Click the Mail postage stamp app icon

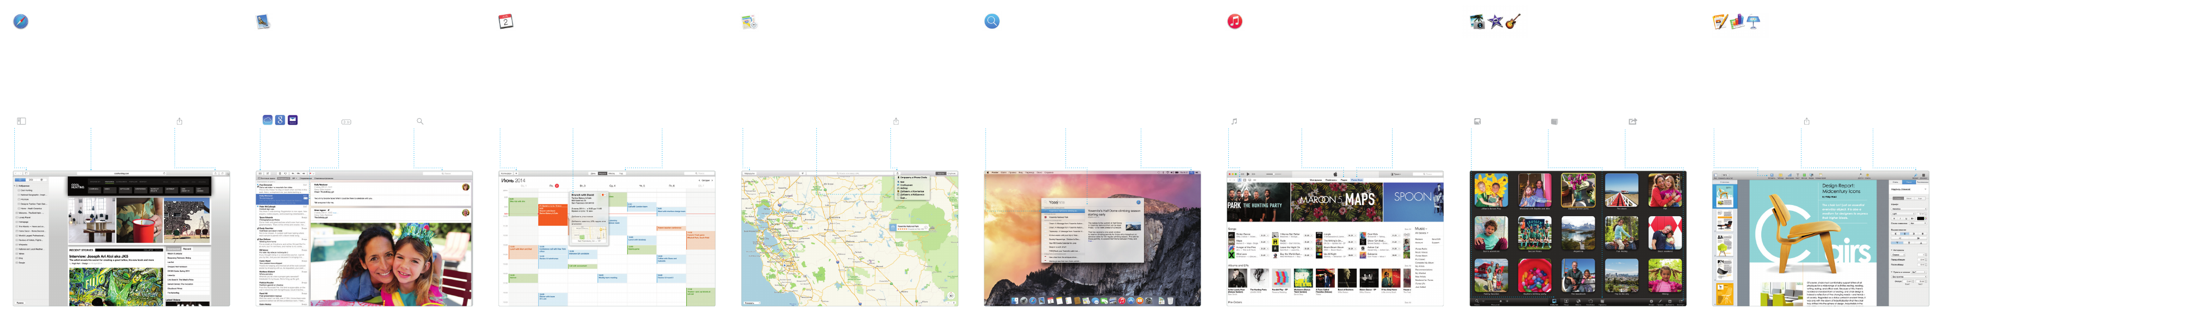(263, 21)
